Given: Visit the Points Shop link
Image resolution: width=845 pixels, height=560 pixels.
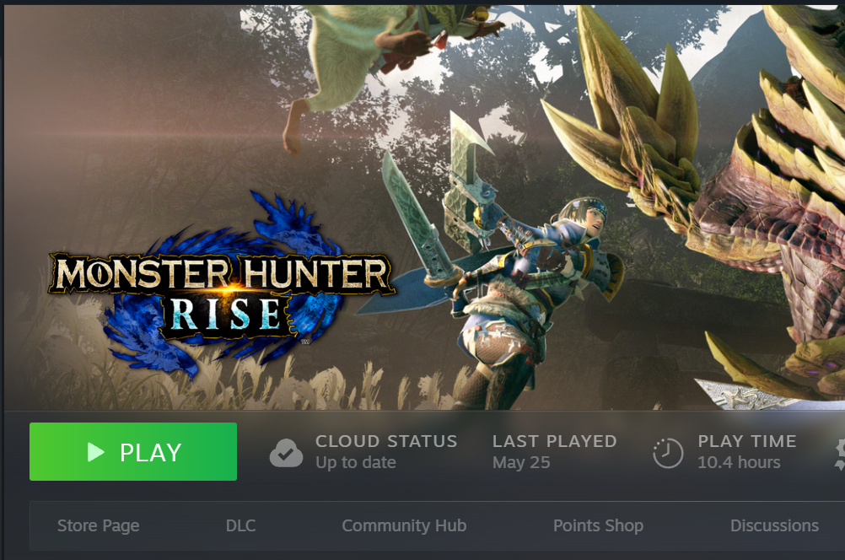Looking at the screenshot, I should [598, 525].
